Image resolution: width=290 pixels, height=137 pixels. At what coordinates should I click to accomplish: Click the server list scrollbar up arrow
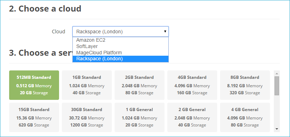[x=277, y=73]
